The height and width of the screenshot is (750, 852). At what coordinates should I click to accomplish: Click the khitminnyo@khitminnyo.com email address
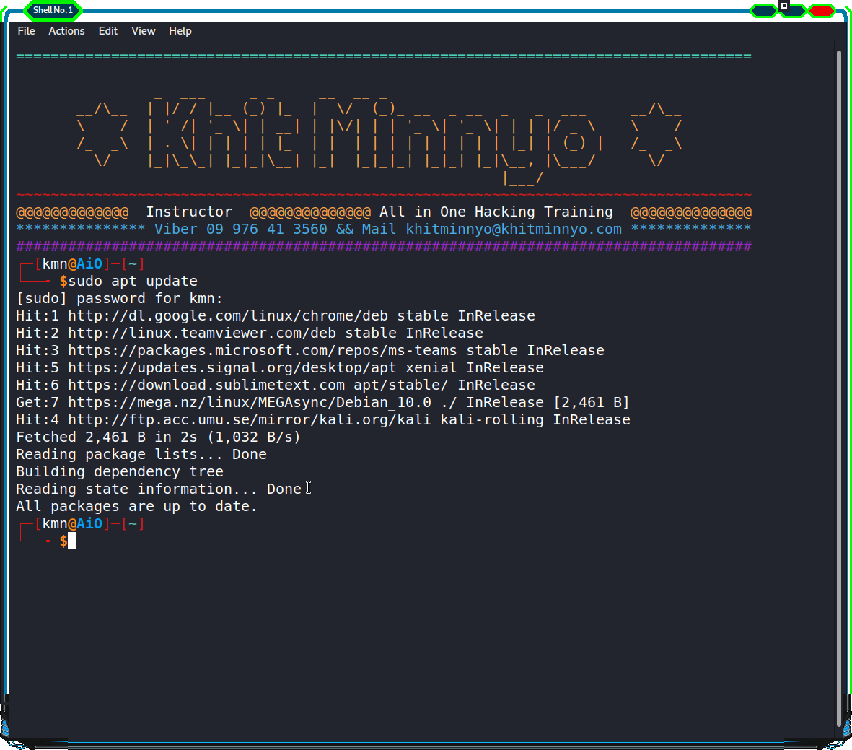[x=514, y=229]
